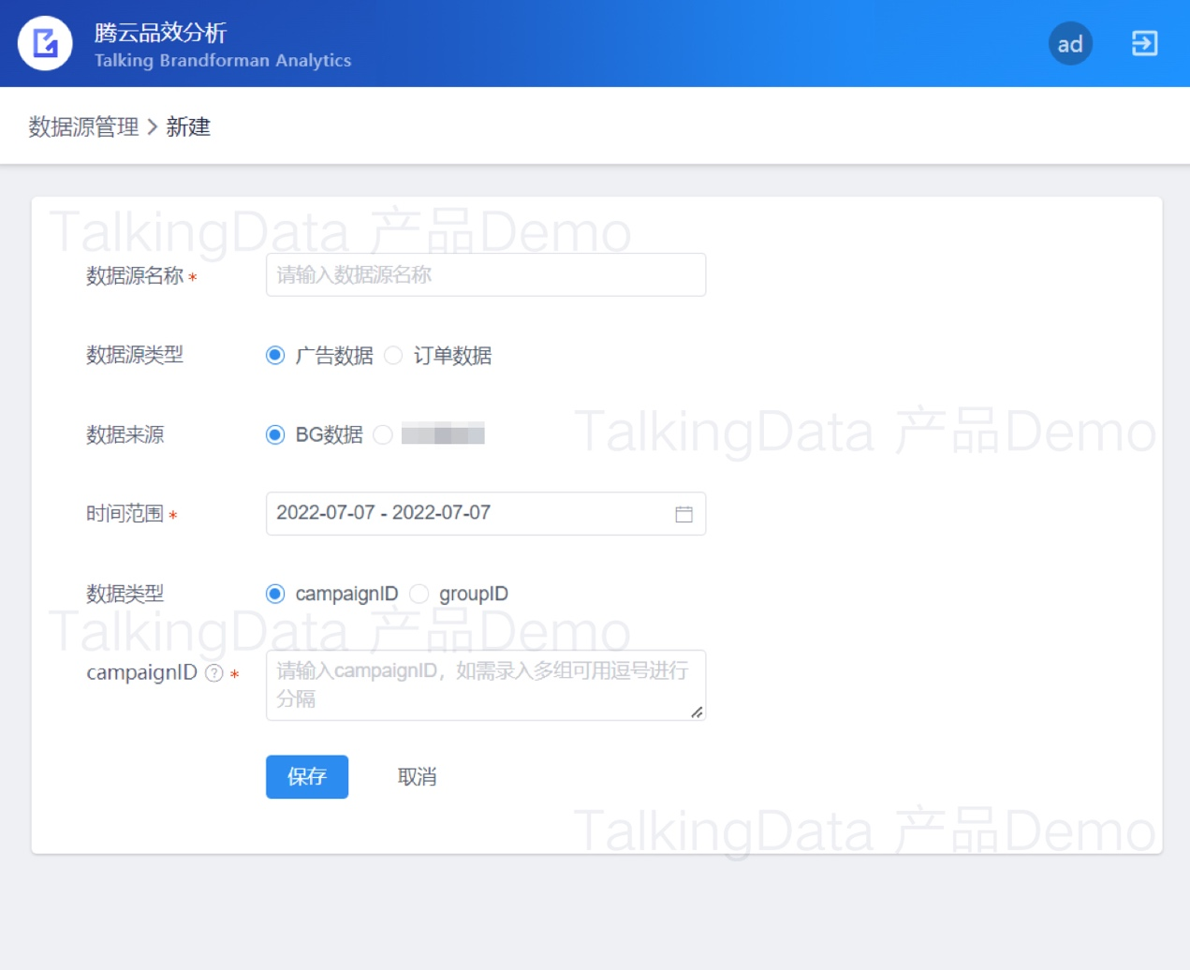Click the 数据类型 label

[x=125, y=594]
